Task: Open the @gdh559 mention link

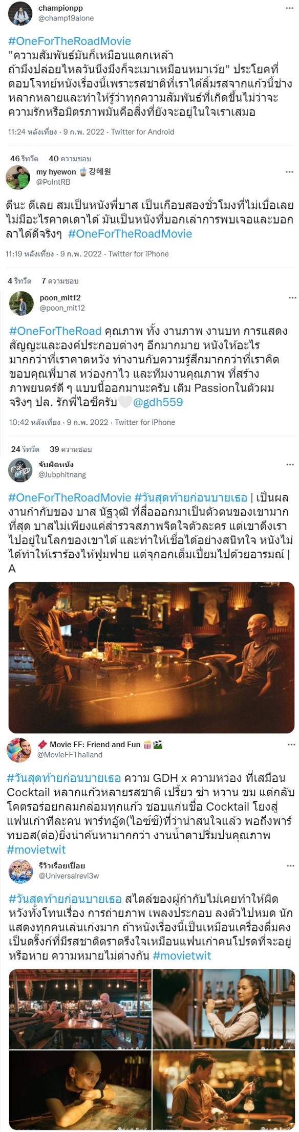Action: coord(158,402)
